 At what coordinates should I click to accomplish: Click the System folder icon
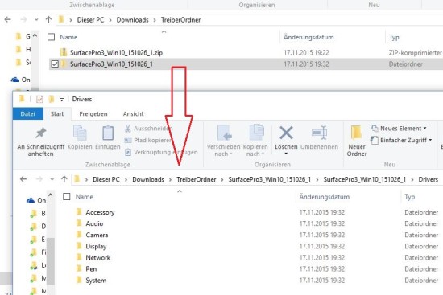[x=80, y=280]
